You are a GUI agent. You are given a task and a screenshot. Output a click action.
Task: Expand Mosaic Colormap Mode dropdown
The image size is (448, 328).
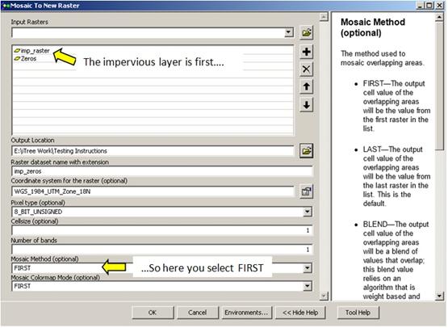tap(308, 286)
